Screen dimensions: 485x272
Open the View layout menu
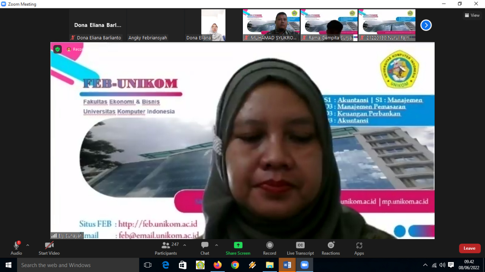click(472, 16)
